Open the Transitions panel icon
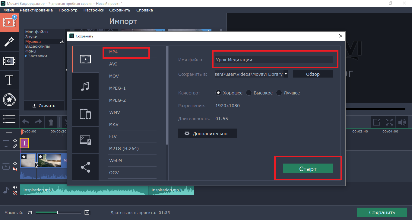Viewport: 412px width, 220px height. click(9, 61)
